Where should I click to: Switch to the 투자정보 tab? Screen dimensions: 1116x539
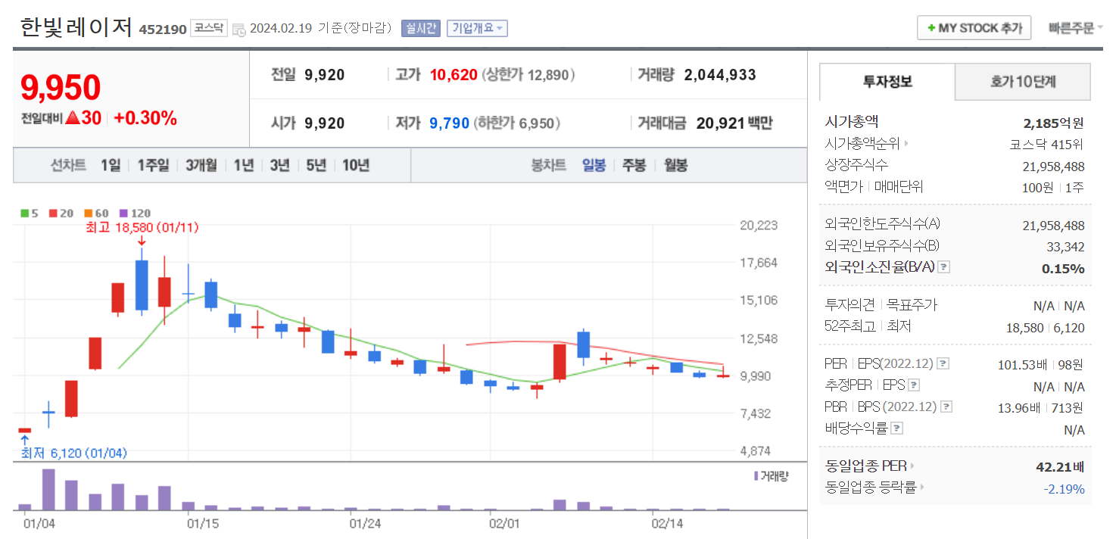tap(887, 82)
